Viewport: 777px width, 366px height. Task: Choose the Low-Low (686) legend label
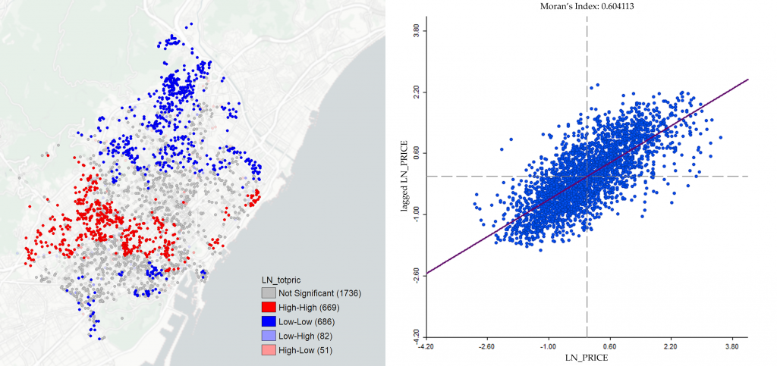coord(307,322)
